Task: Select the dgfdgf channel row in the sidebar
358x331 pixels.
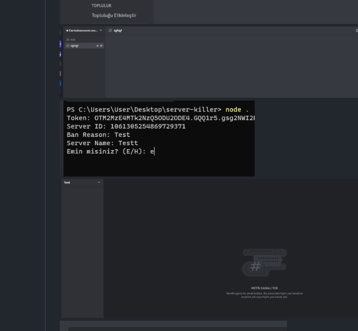Action: click(84, 45)
